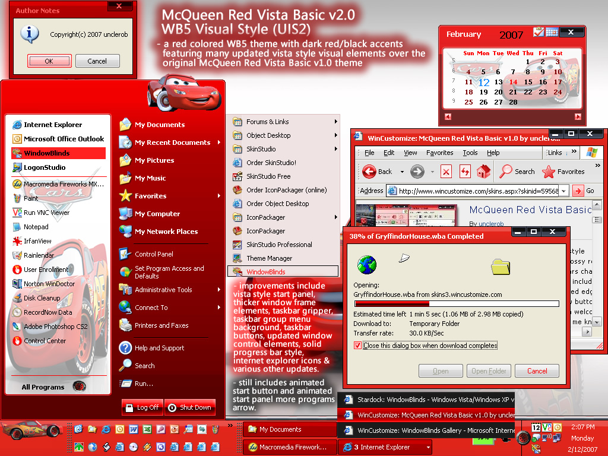The image size is (608, 456).
Task: Click the Home icon in IE toolbar
Action: 483,172
